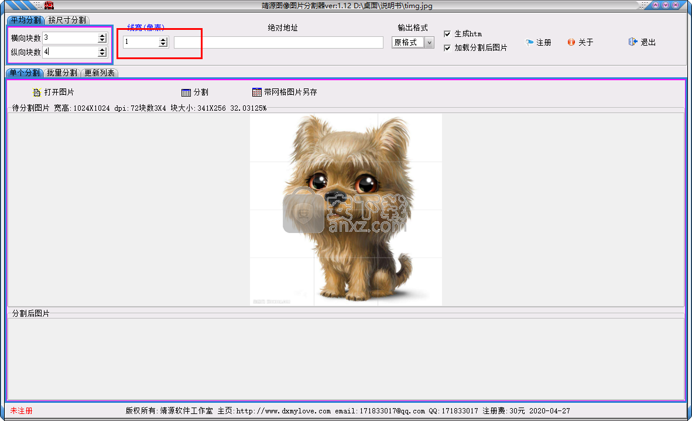Screen dimensions: 692x421
Task: Toggle the 加载分割后图片 checkbox
Action: coord(447,47)
